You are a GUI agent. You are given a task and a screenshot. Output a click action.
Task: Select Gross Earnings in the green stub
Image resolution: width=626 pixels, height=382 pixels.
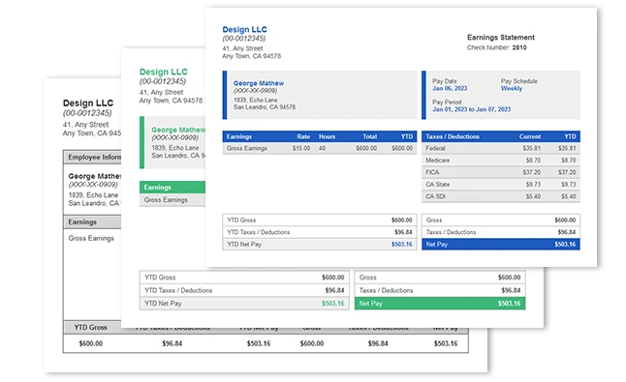tap(166, 199)
